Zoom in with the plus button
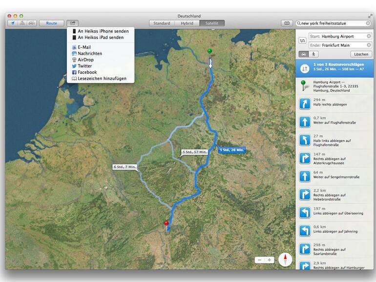Screen dimensions: 376x282 click(270, 260)
